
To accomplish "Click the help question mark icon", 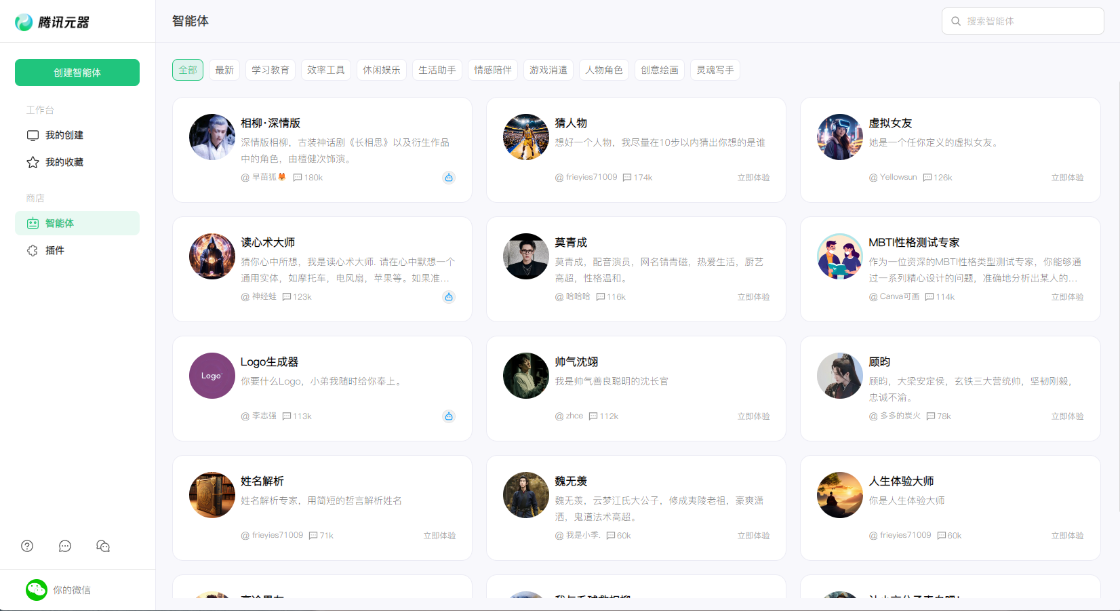I will click(27, 546).
